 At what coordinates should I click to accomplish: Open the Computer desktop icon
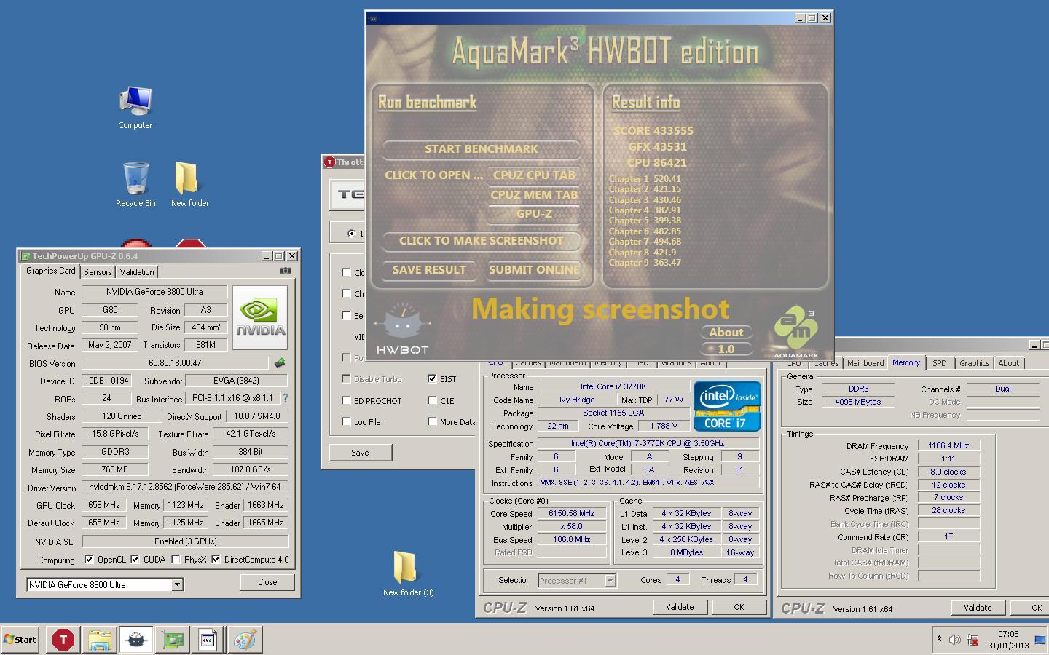[x=135, y=108]
